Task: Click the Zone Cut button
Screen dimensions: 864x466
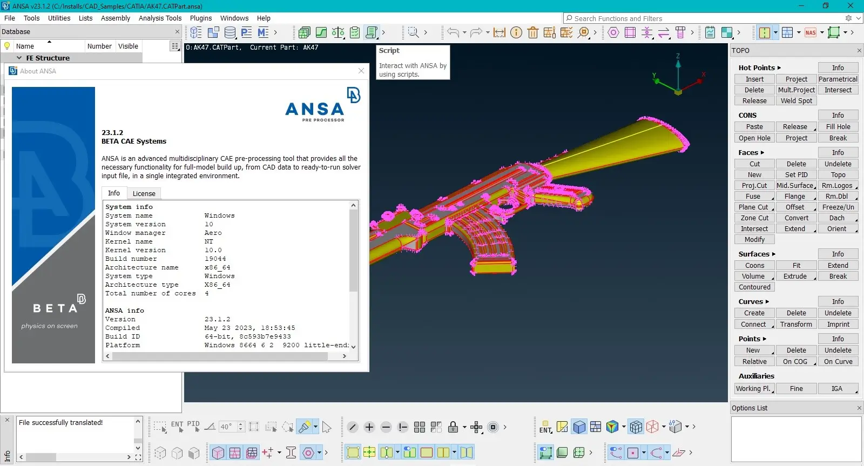Action: point(754,218)
